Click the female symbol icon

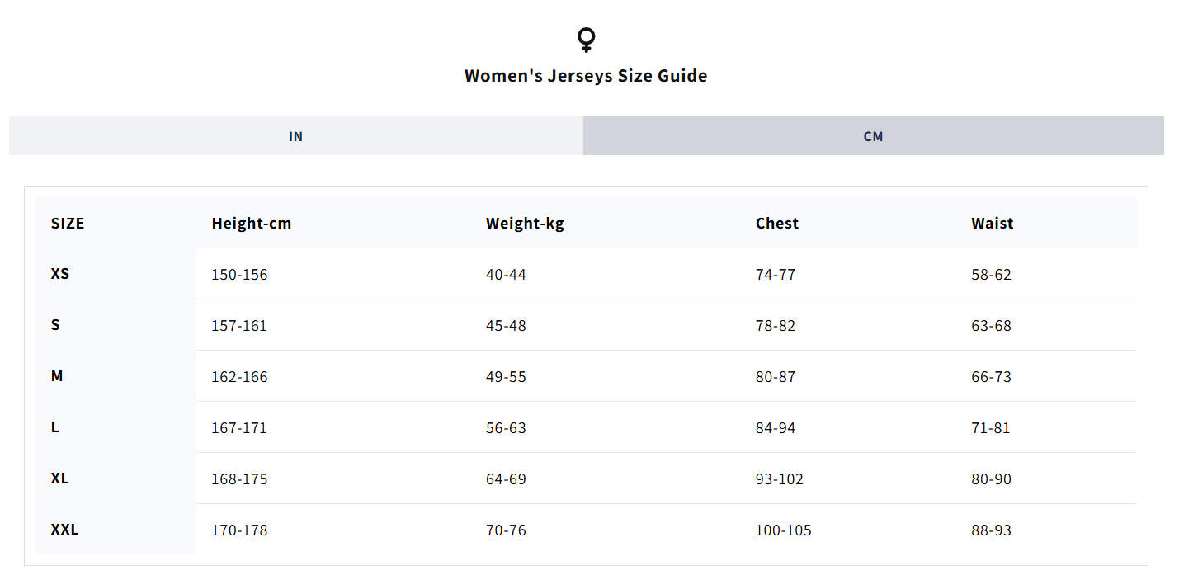(x=586, y=40)
